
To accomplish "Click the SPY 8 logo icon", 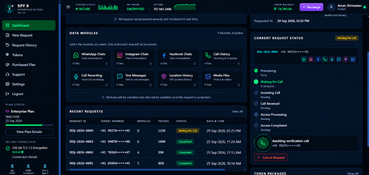I will (x=9, y=9).
